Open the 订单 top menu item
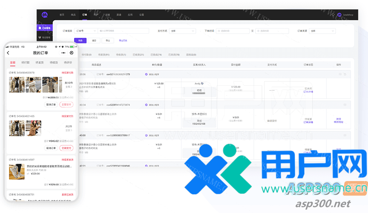 (84, 14)
